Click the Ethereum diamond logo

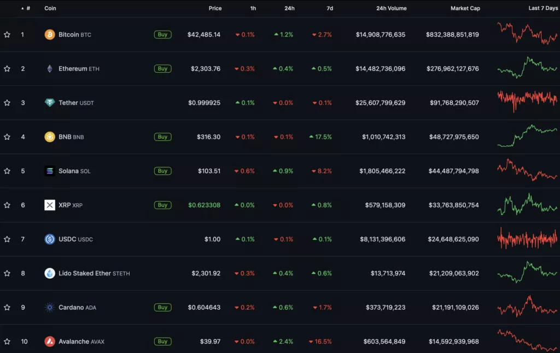point(50,68)
